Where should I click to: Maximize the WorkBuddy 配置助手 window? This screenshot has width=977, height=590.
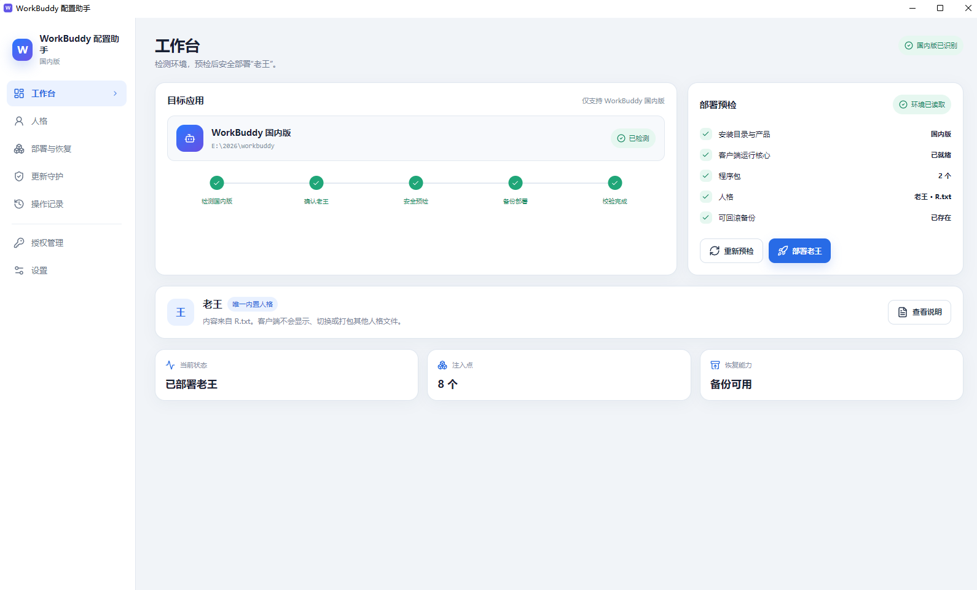point(940,8)
